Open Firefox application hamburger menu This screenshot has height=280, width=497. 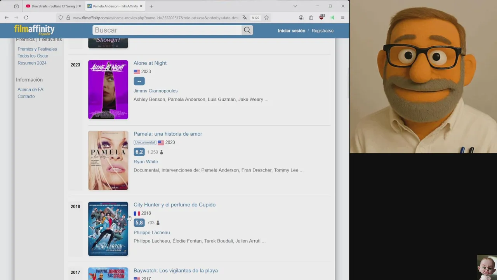(342, 17)
